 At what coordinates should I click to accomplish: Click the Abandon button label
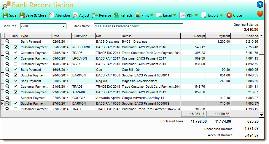pos(63,15)
